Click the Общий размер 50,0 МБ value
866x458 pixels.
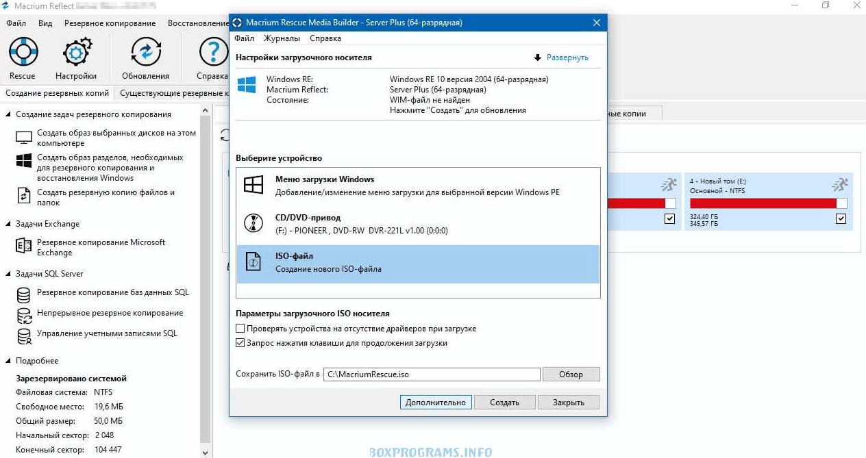pos(108,421)
